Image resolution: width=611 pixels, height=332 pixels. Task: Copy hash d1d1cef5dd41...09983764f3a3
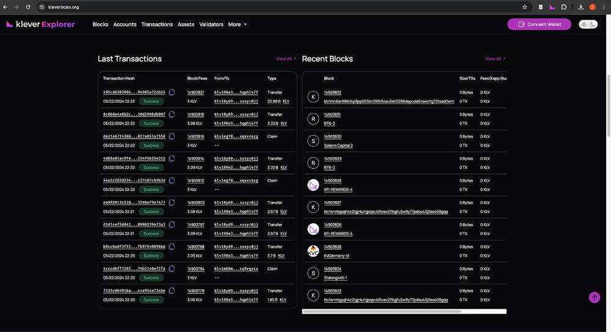coord(172,225)
